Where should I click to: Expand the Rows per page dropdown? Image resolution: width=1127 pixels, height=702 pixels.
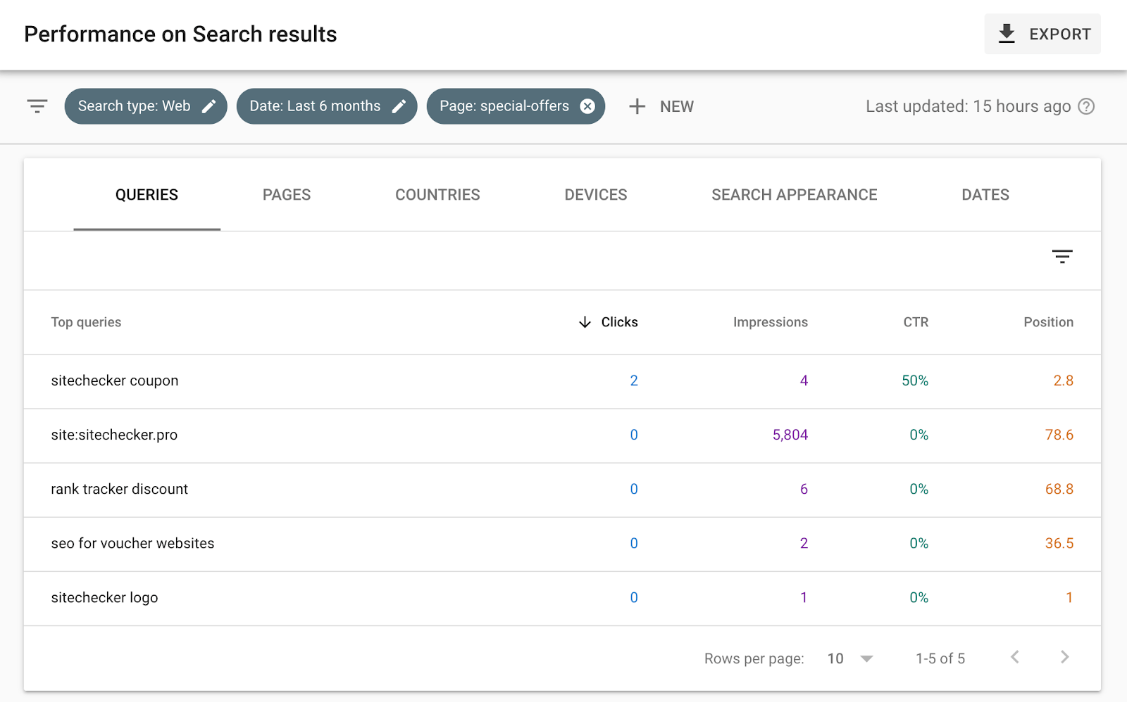tap(850, 658)
